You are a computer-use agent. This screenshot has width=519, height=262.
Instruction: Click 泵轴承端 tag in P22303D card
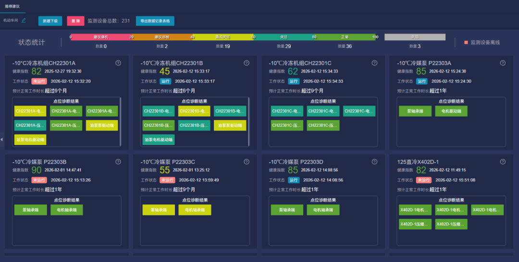coord(287,210)
